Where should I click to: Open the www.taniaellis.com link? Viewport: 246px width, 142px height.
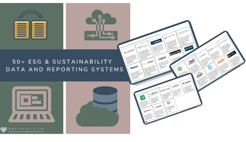pyautogui.click(x=26, y=129)
